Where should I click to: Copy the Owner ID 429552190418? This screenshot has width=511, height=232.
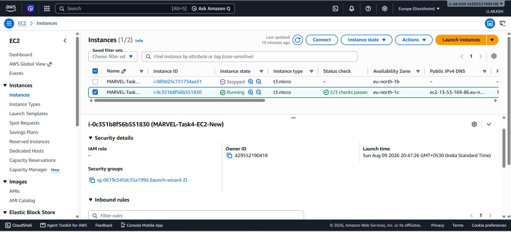(229, 155)
